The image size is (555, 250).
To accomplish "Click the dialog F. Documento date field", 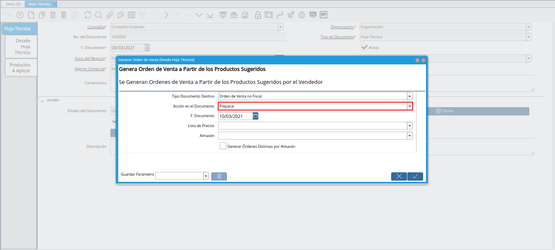I will (235, 116).
